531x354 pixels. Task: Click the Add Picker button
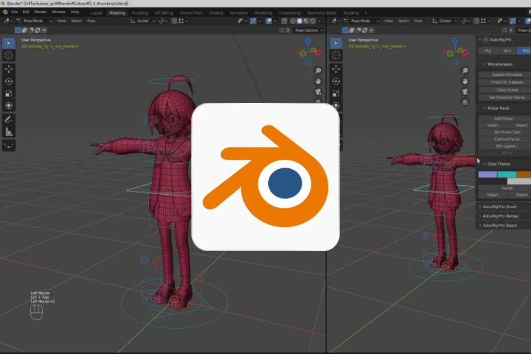click(x=503, y=118)
